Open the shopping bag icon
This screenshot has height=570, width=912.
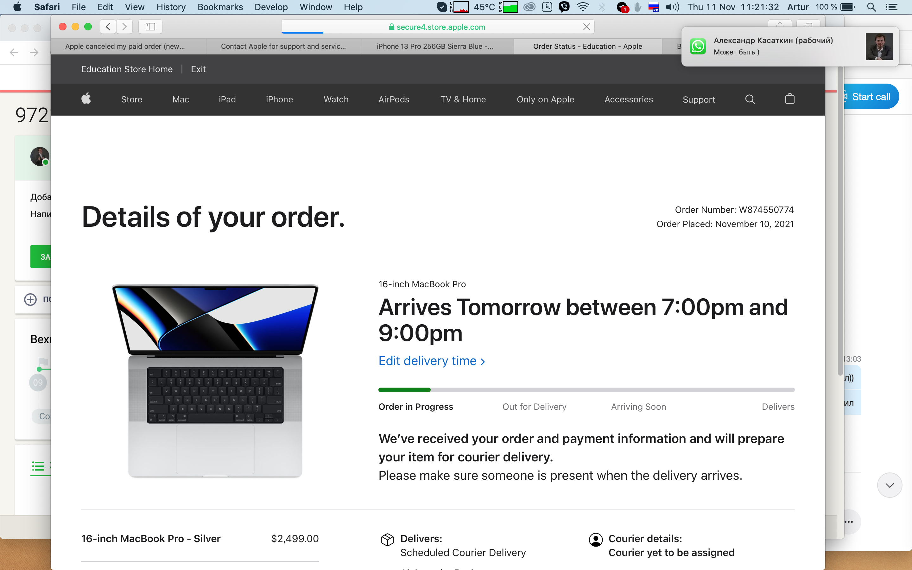point(789,99)
